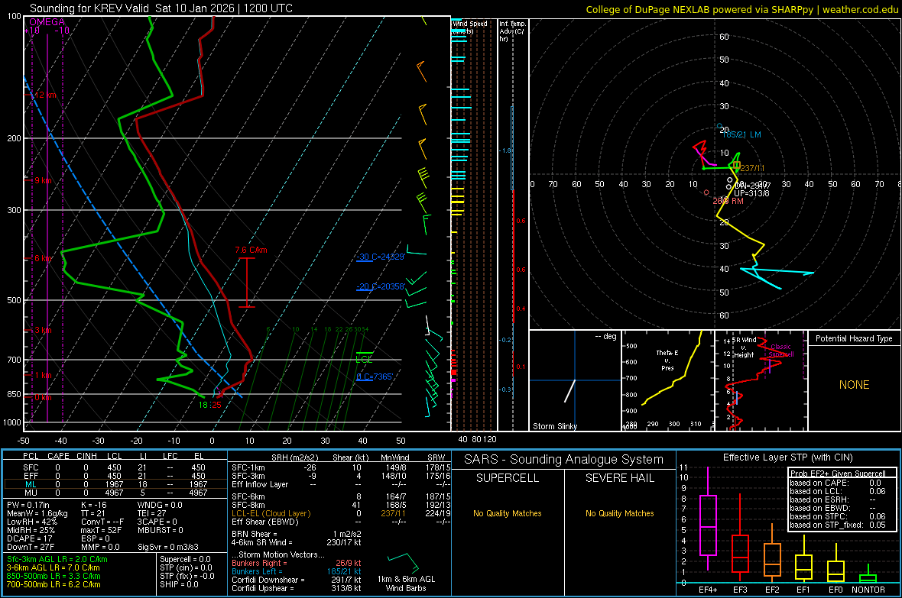Select the SFC parcel row label
The image size is (902, 598).
click(x=31, y=467)
